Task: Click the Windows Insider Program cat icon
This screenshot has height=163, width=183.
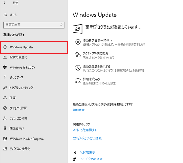Action: click(5, 139)
